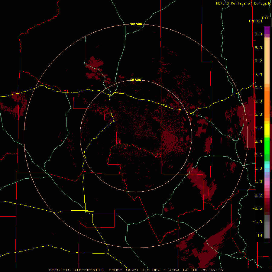Click the SPECIFIC DIFFERENTIAL PHASE (KDP) caption
The width and height of the screenshot is (272, 272).
pos(94,270)
